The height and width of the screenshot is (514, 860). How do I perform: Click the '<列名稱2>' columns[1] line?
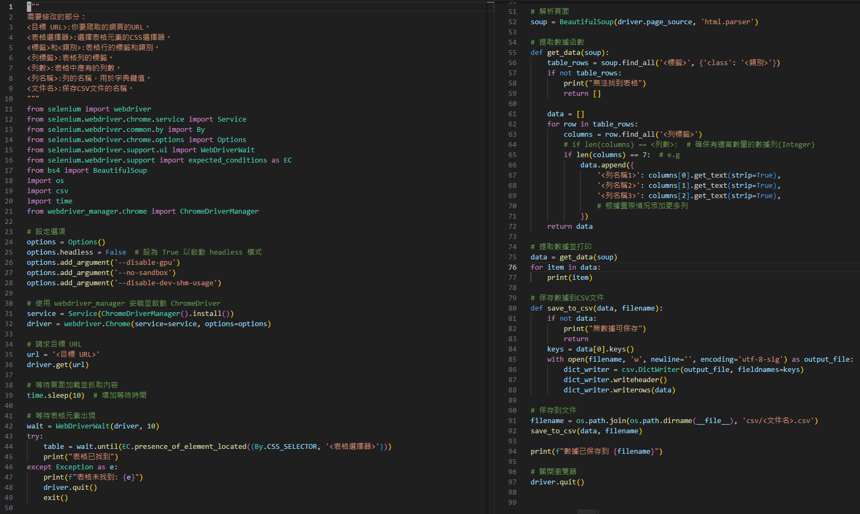tap(689, 185)
